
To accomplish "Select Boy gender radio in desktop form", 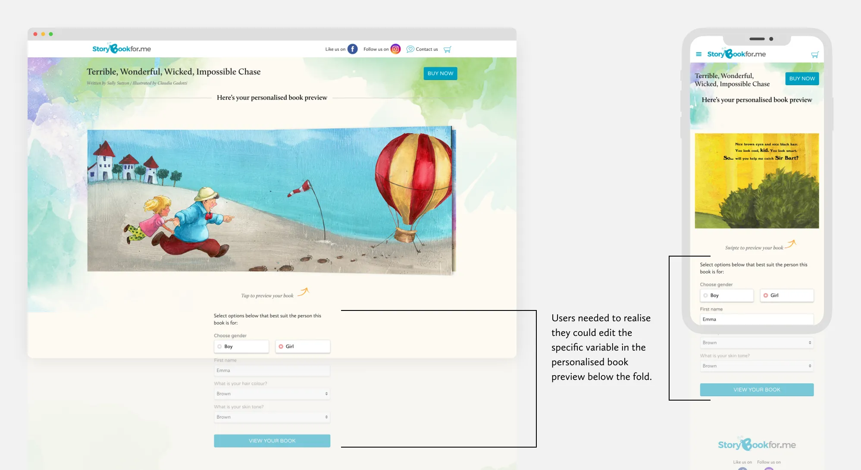I will click(241, 346).
